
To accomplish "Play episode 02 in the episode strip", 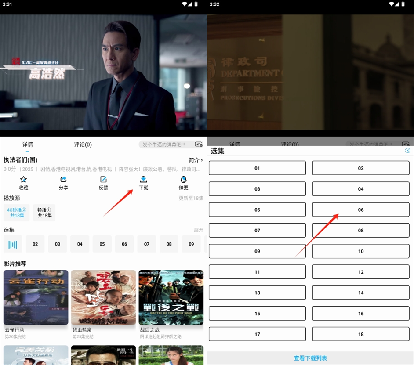I will [35, 244].
